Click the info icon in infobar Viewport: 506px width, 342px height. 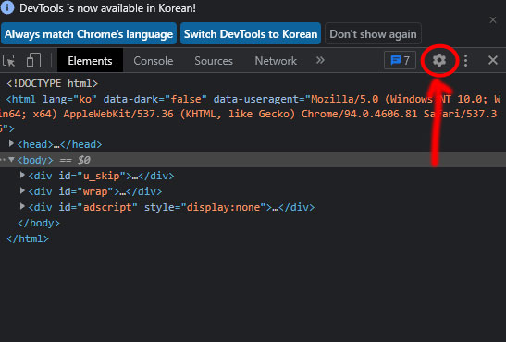pyautogui.click(x=7, y=7)
